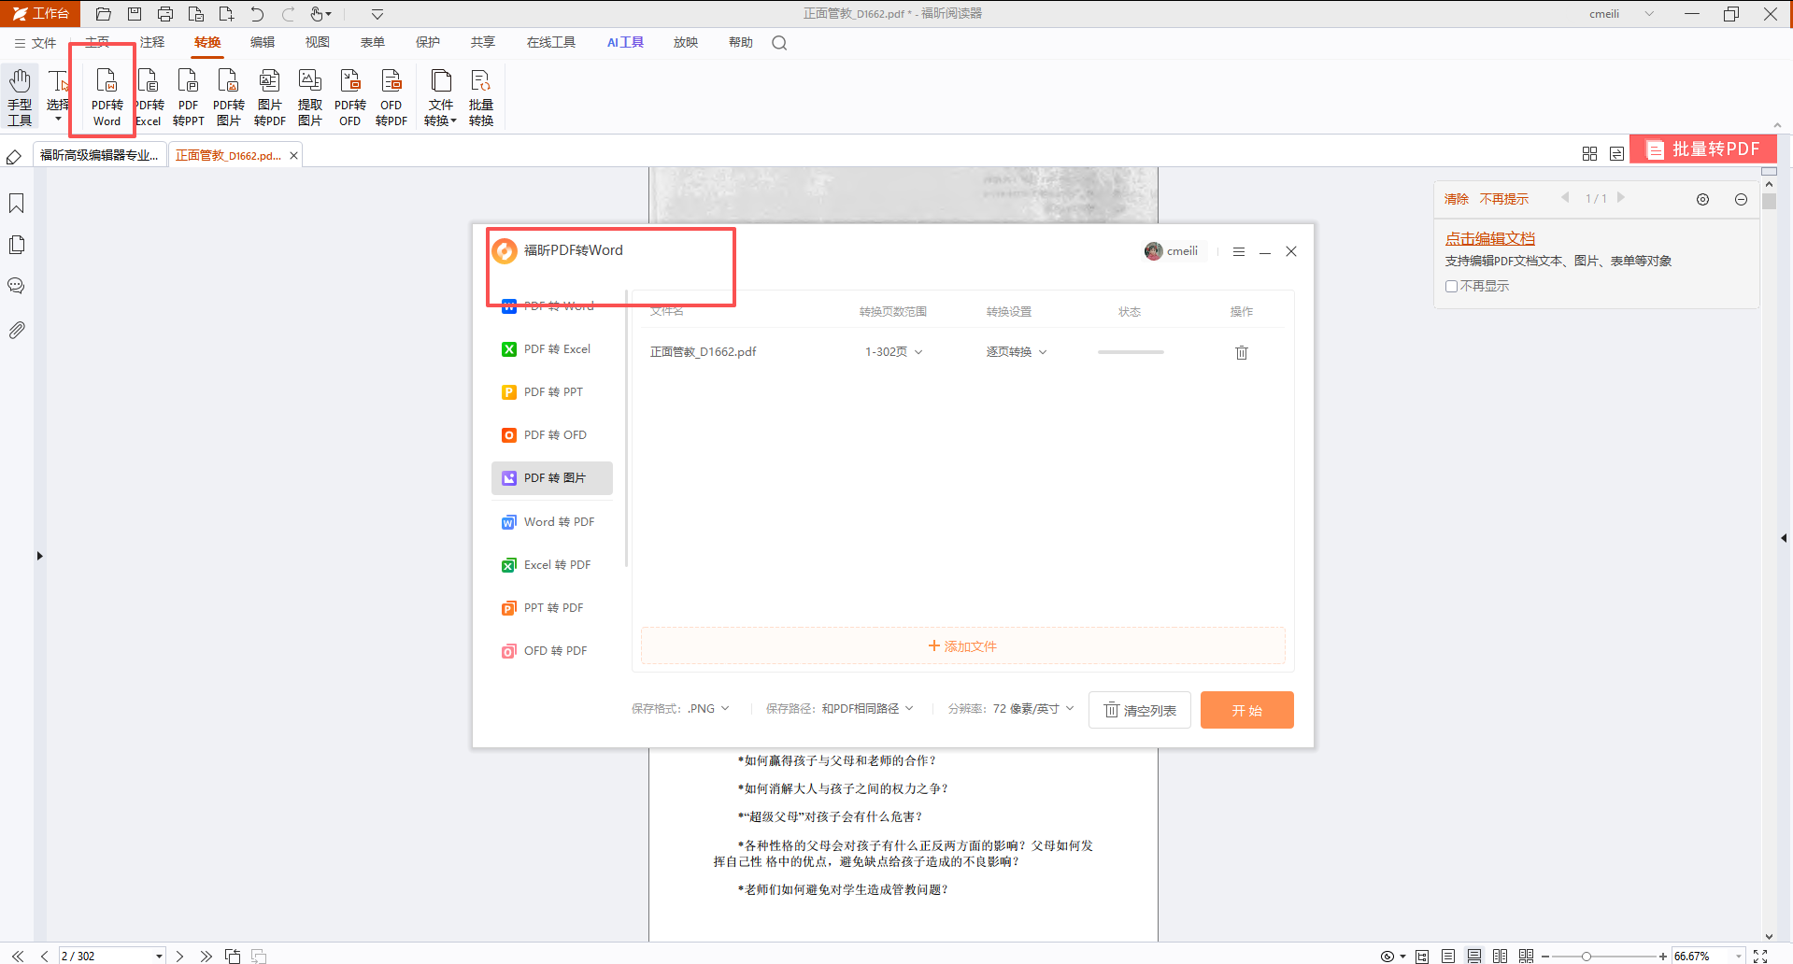This screenshot has height=964, width=1793.
Task: Click the 提取图片 ribbon icon
Action: pyautogui.click(x=310, y=96)
